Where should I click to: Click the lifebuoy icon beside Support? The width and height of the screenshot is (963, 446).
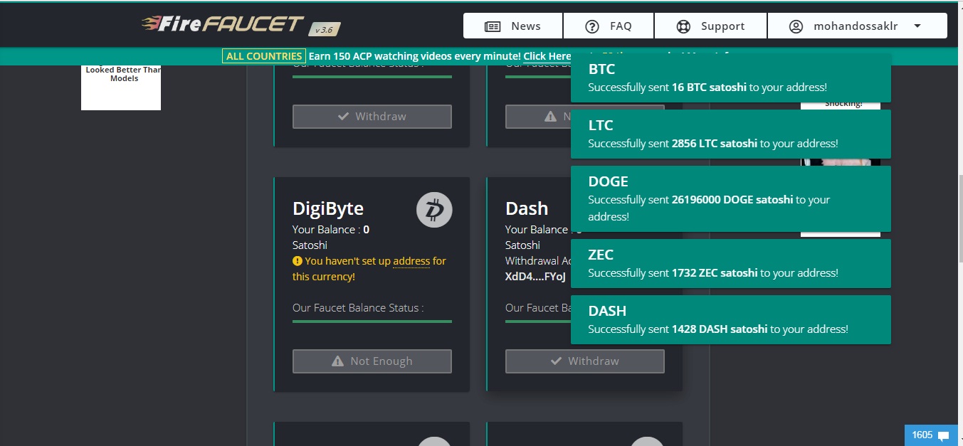pos(683,26)
